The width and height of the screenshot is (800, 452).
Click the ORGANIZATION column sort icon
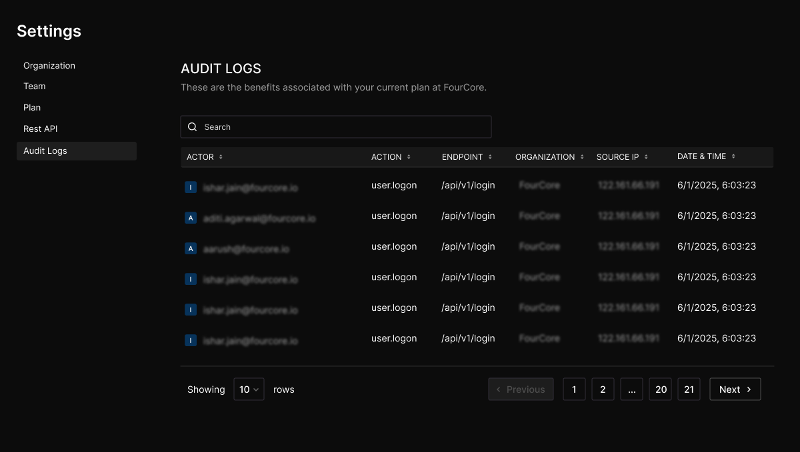click(582, 157)
